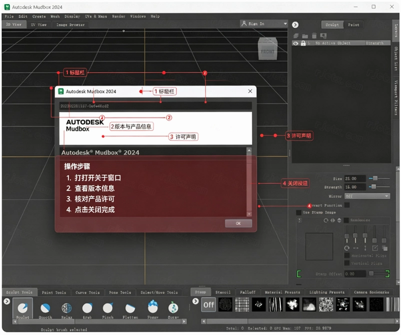Image resolution: width=401 pixels, height=335 pixels.
Task: Click the delete layer trash icon
Action: [x=314, y=36]
